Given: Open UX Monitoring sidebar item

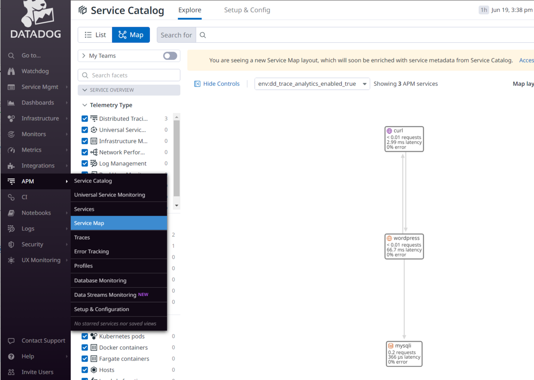Looking at the screenshot, I should pos(35,260).
